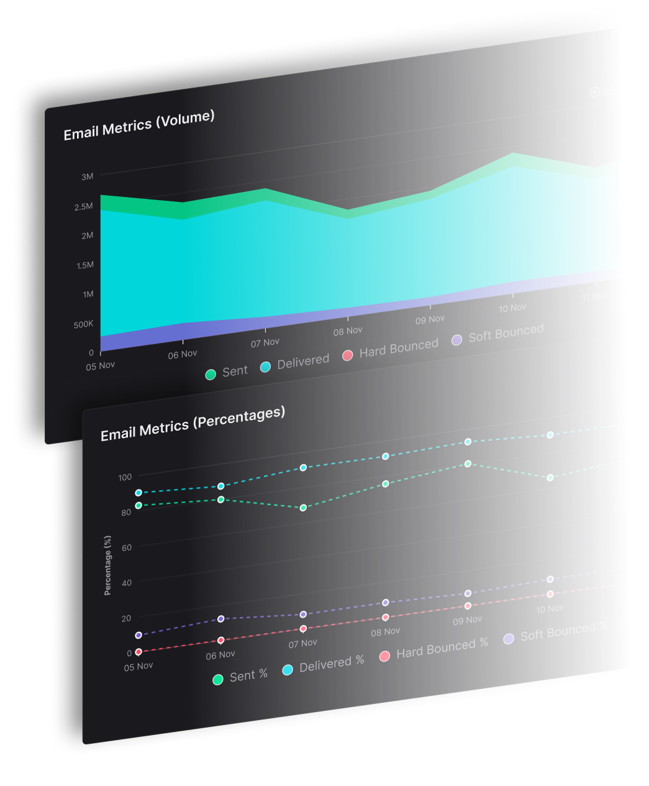Toggle the Sent series in volume legend

pos(211,374)
